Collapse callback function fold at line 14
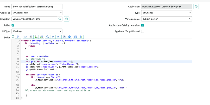 point(20,75)
